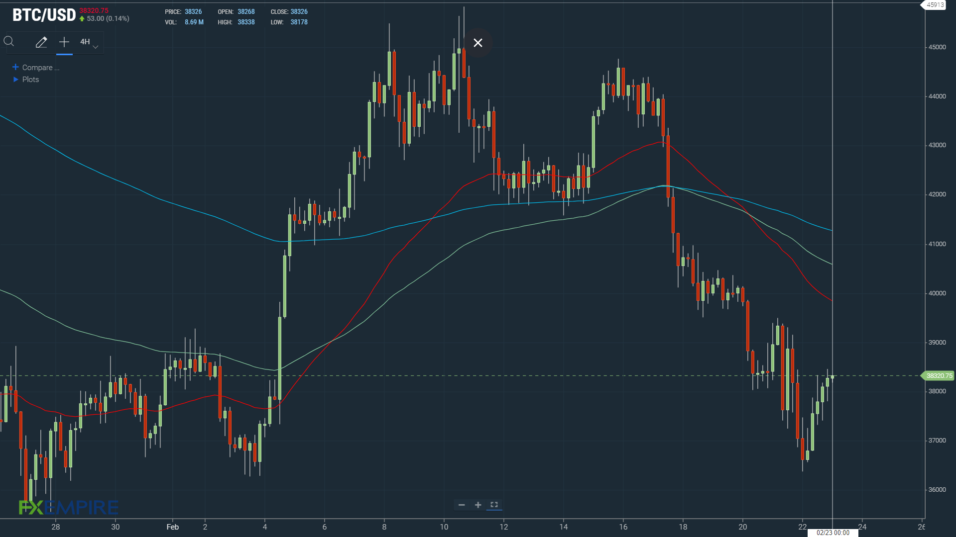Click the OPEN value 38268
Viewport: 956px width, 537px height.
[246, 12]
